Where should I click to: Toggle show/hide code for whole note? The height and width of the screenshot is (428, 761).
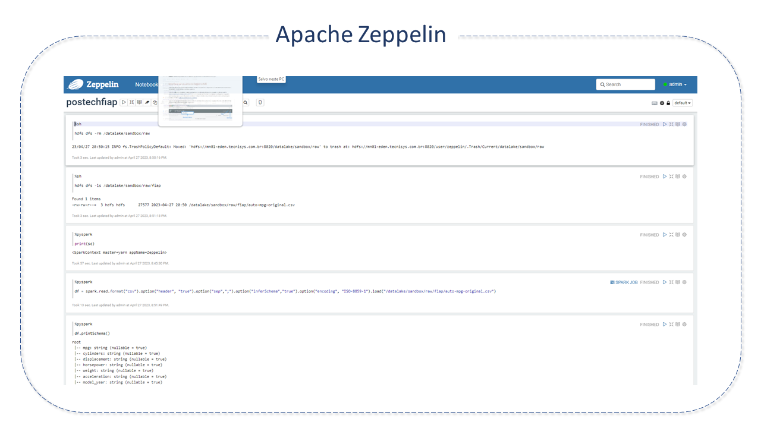[x=131, y=102]
